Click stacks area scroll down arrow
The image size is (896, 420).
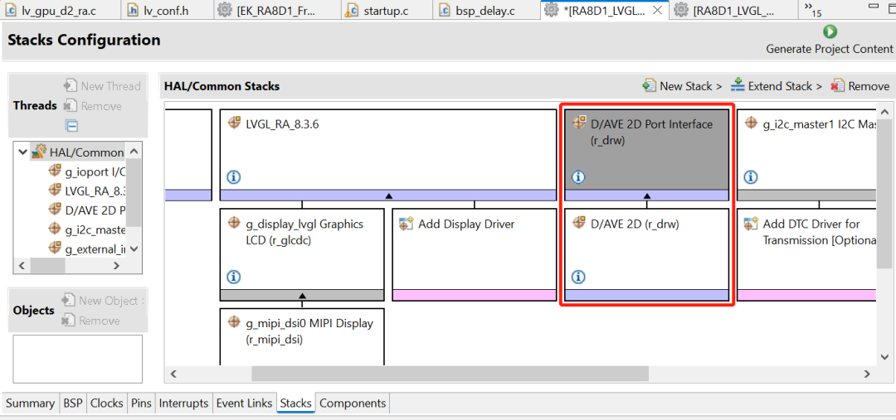point(884,358)
